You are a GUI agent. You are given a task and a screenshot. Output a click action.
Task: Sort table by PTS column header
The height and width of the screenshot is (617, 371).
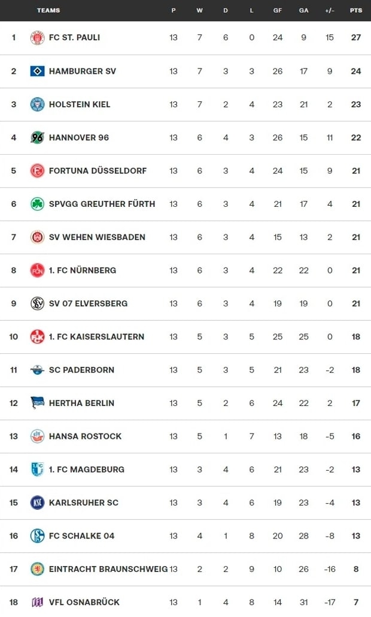(x=355, y=10)
